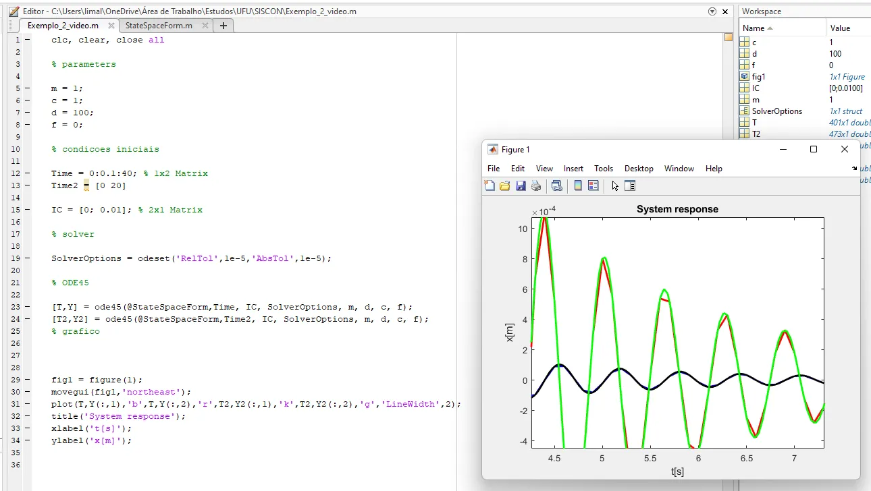Switch to the StateSpaceForm.m tab
Viewport: 871px width, 491px height.
(159, 26)
